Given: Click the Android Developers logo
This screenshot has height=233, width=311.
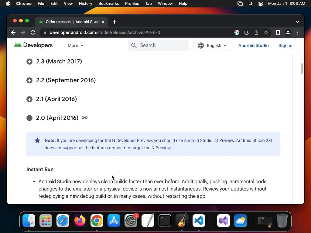Looking at the screenshot, I should (x=33, y=45).
